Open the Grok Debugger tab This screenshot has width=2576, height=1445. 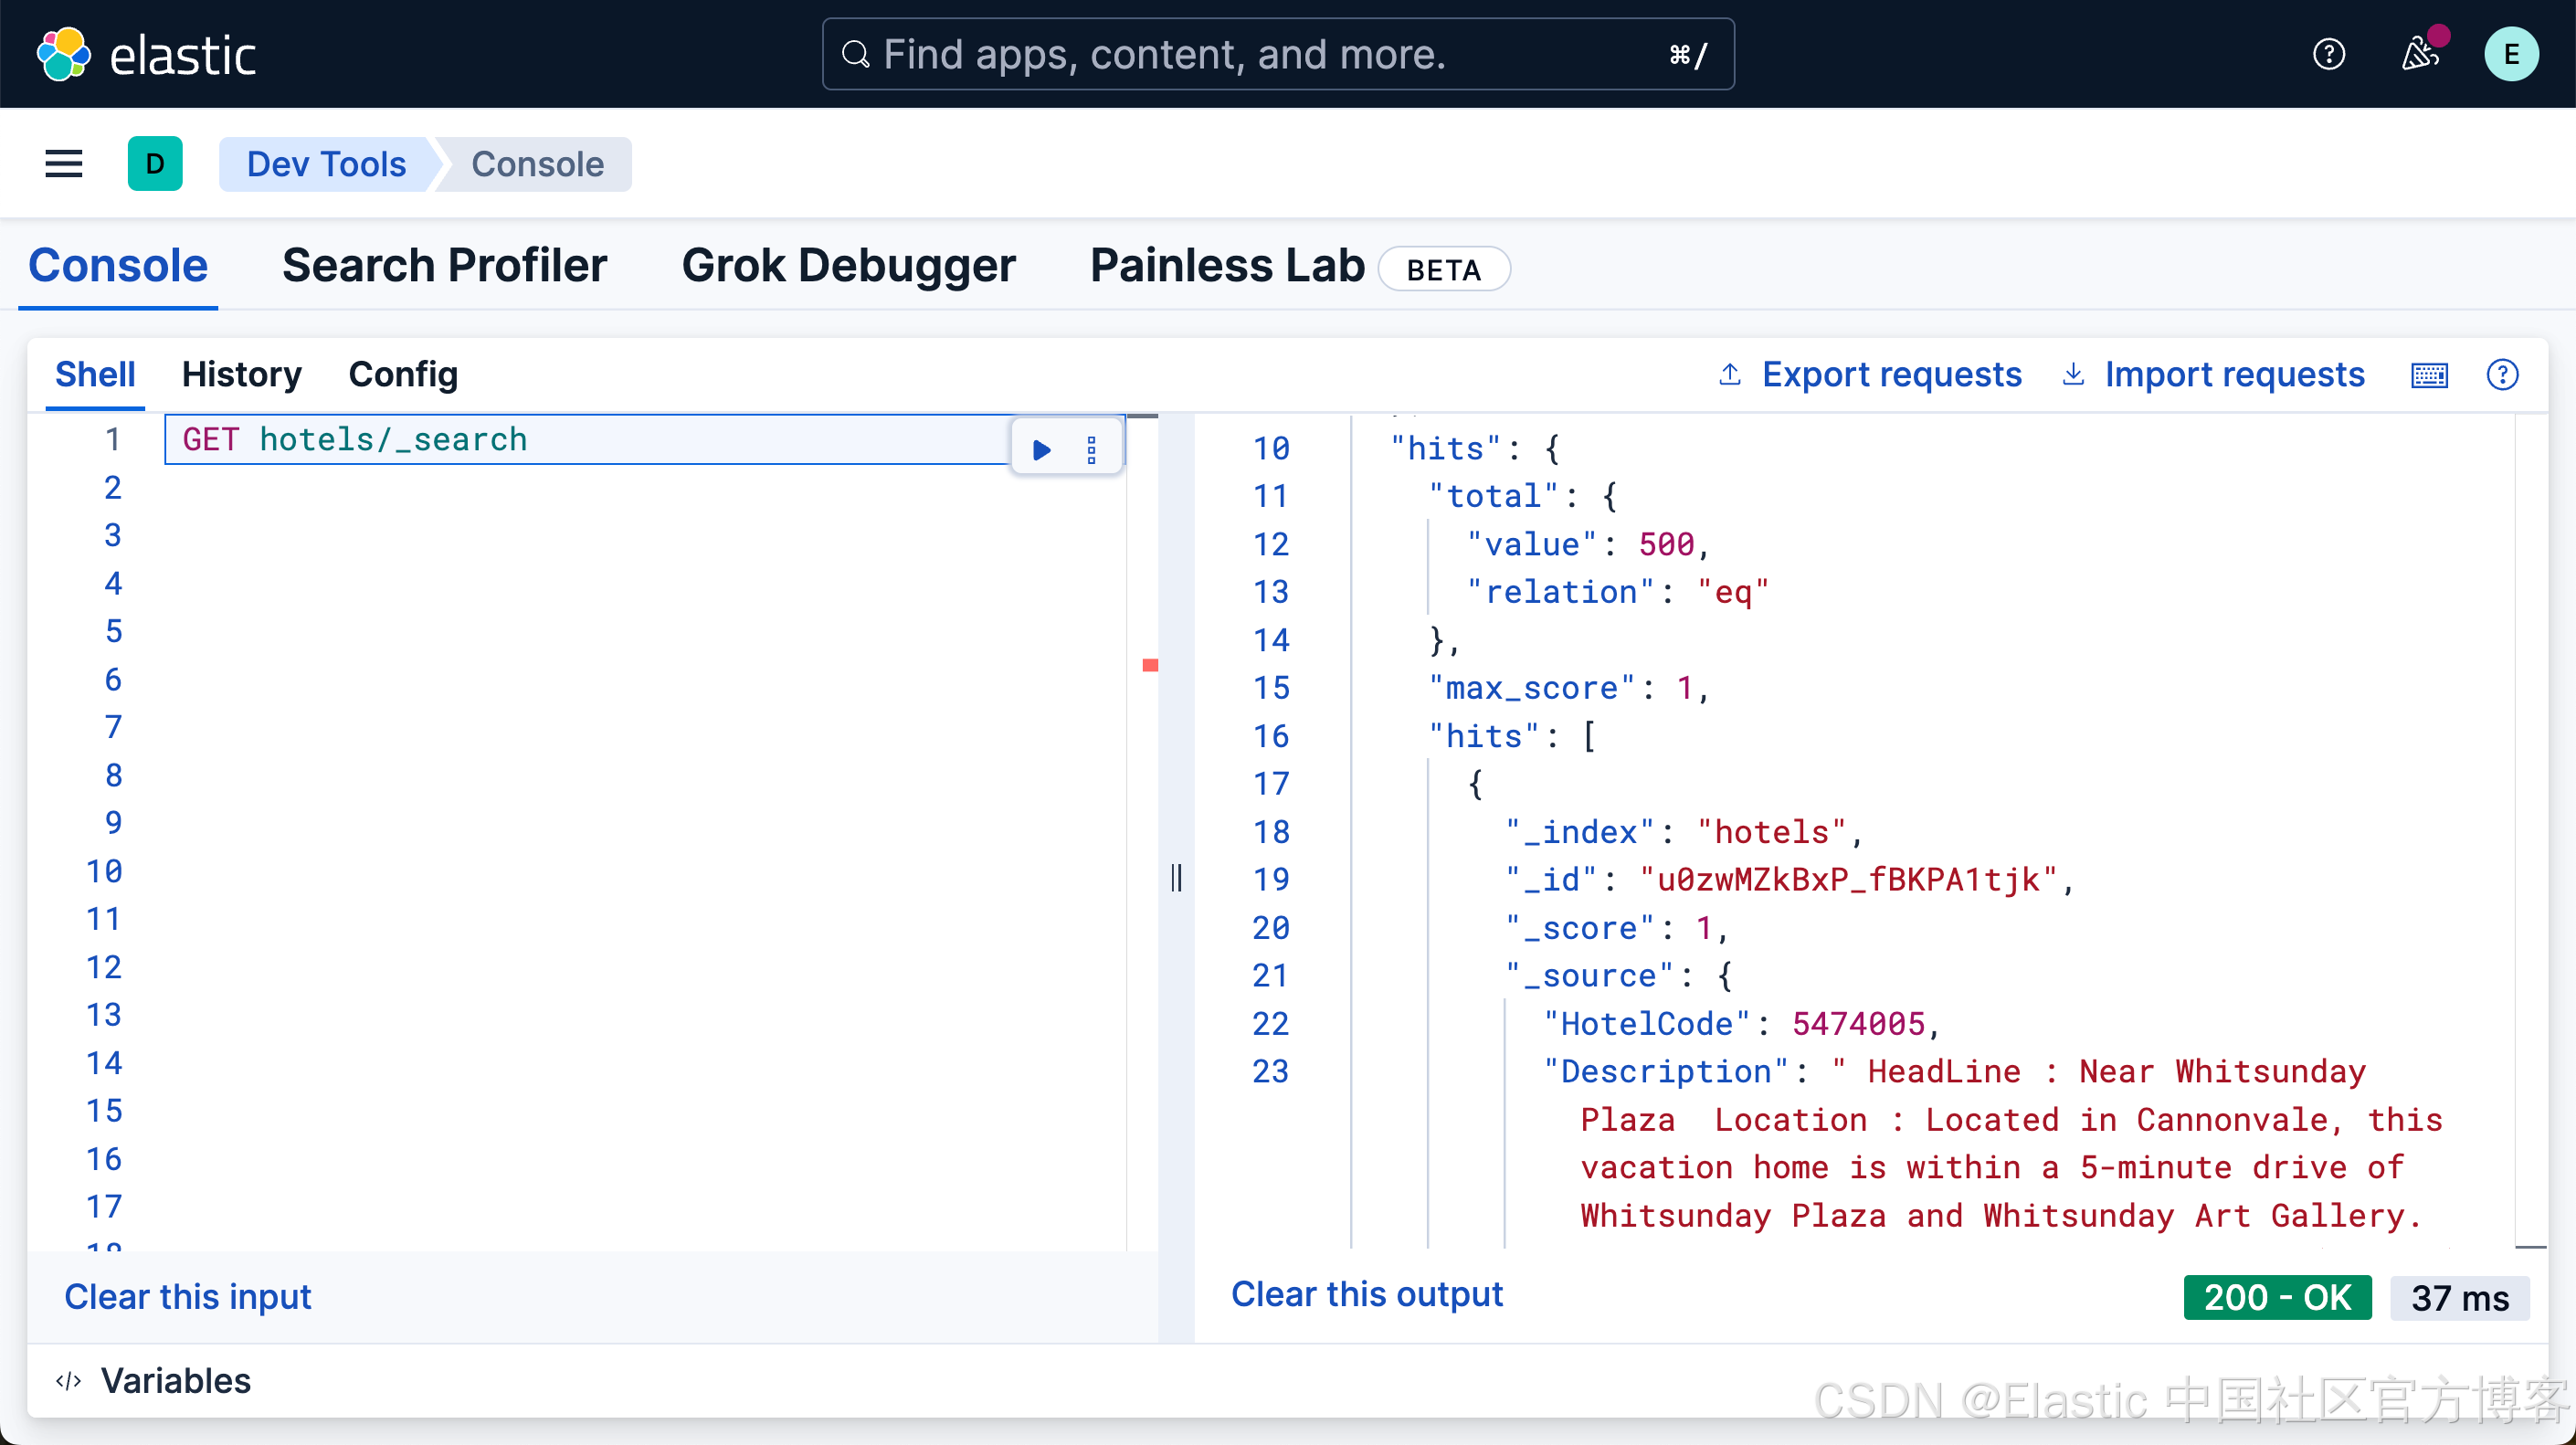point(848,266)
